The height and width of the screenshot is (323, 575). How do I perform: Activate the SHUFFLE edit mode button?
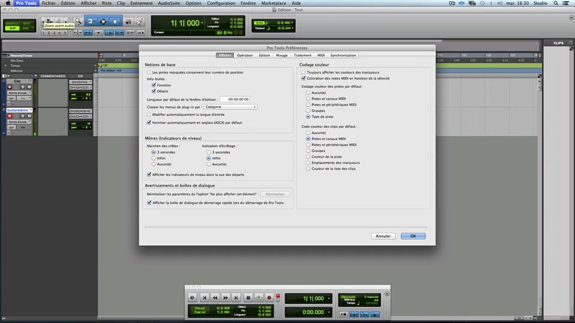coord(13,23)
